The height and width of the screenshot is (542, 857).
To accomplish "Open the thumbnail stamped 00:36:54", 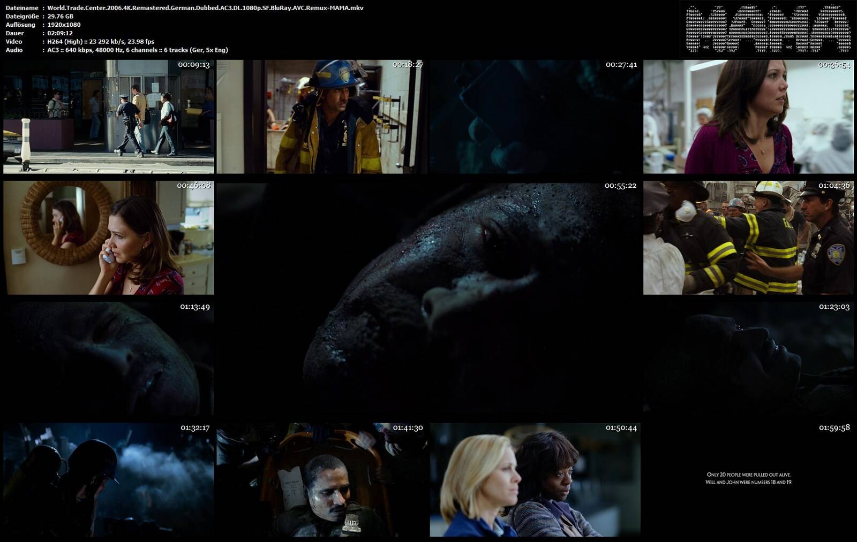I will (x=748, y=117).
